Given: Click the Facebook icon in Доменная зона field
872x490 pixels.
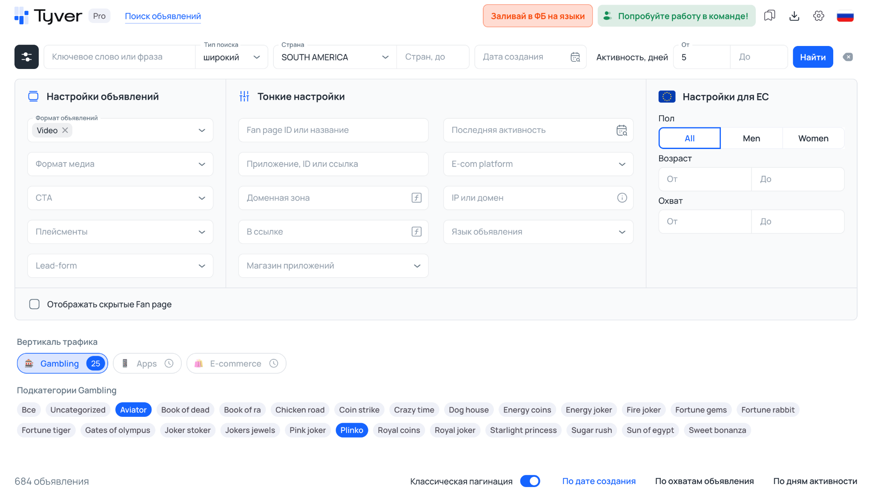Looking at the screenshot, I should 416,198.
